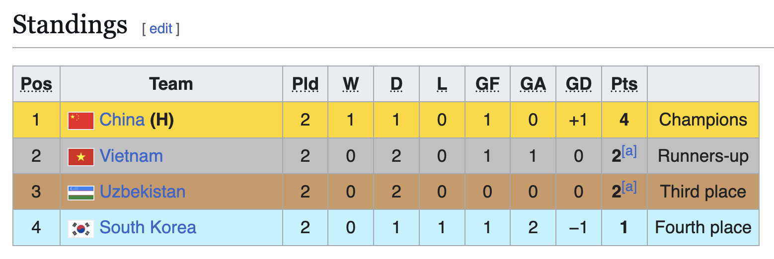The width and height of the screenshot is (774, 259).
Task: Click the South Korea flag icon
Action: point(80,228)
